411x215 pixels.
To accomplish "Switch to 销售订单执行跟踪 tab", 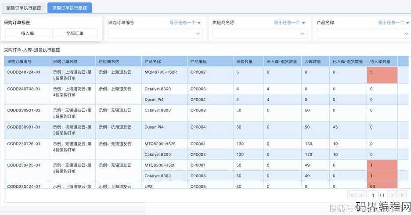I will pos(24,8).
